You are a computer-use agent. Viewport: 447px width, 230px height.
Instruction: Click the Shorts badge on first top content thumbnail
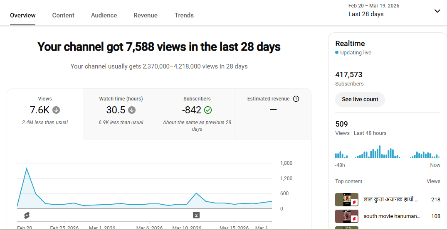pos(354,202)
